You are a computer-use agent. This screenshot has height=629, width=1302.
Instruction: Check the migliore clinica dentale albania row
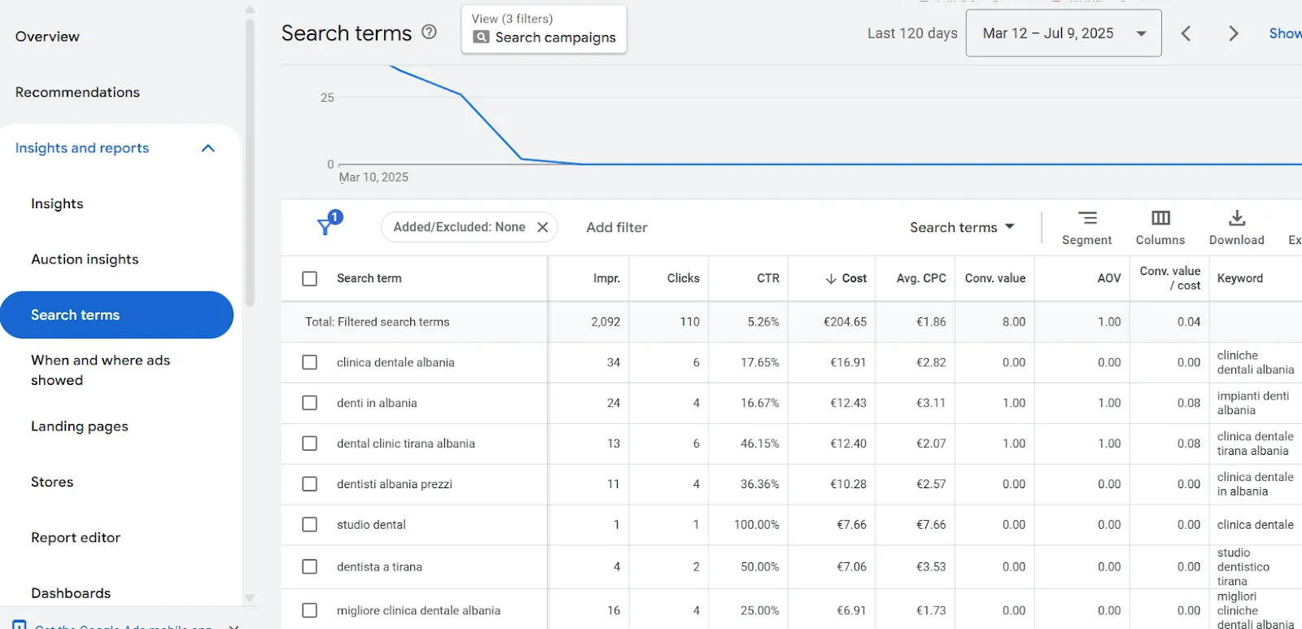pyautogui.click(x=310, y=610)
